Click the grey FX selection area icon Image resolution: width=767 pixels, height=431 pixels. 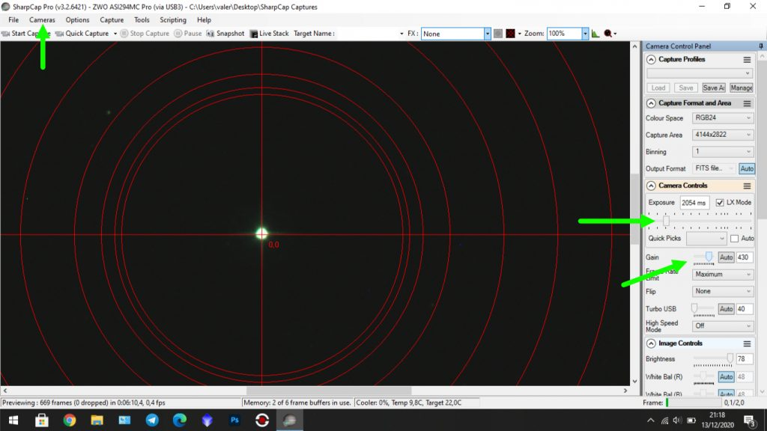pyautogui.click(x=498, y=33)
